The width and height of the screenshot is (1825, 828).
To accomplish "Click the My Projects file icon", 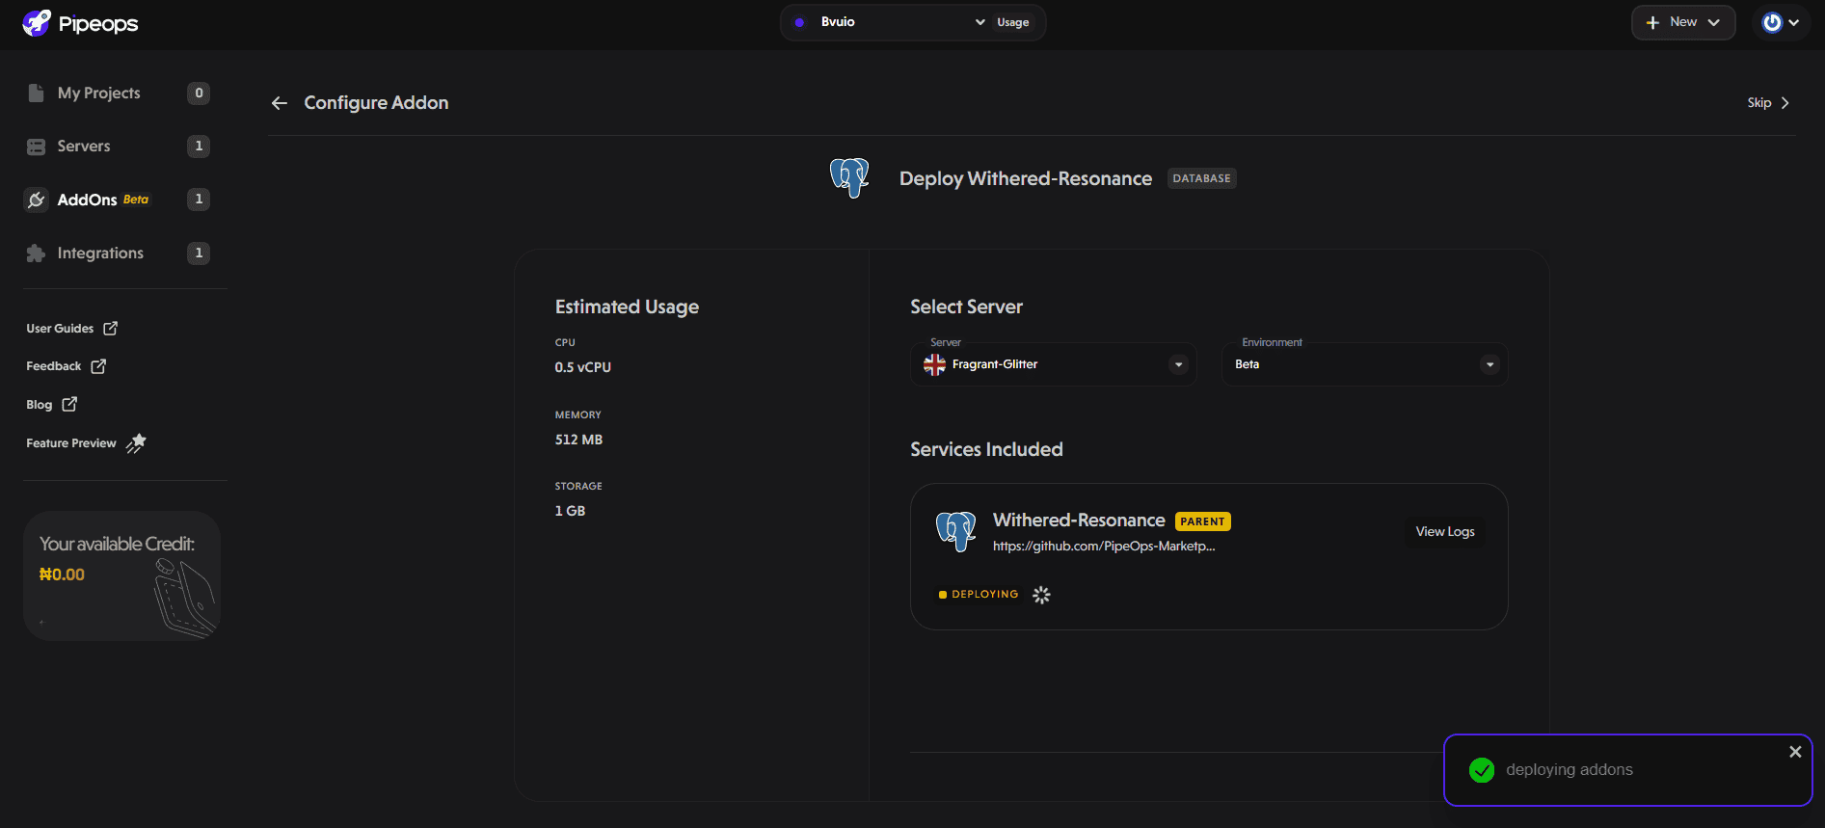I will pyautogui.click(x=36, y=93).
